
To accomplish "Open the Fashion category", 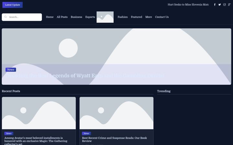I will [123, 17].
